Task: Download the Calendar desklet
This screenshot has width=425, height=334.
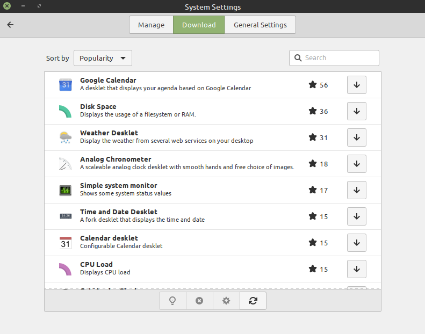Action: point(357,243)
